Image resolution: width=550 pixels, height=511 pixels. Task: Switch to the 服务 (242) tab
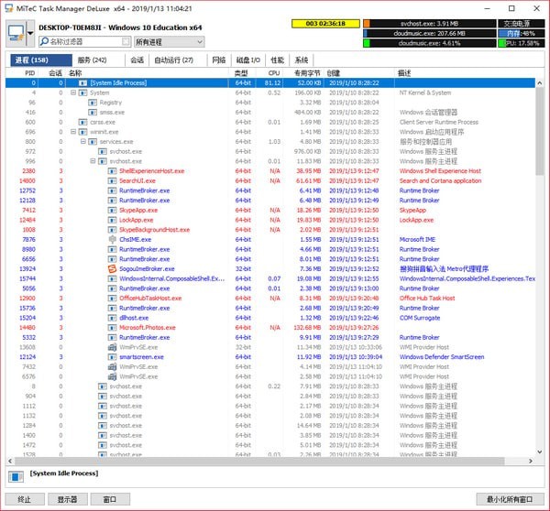tap(93, 60)
